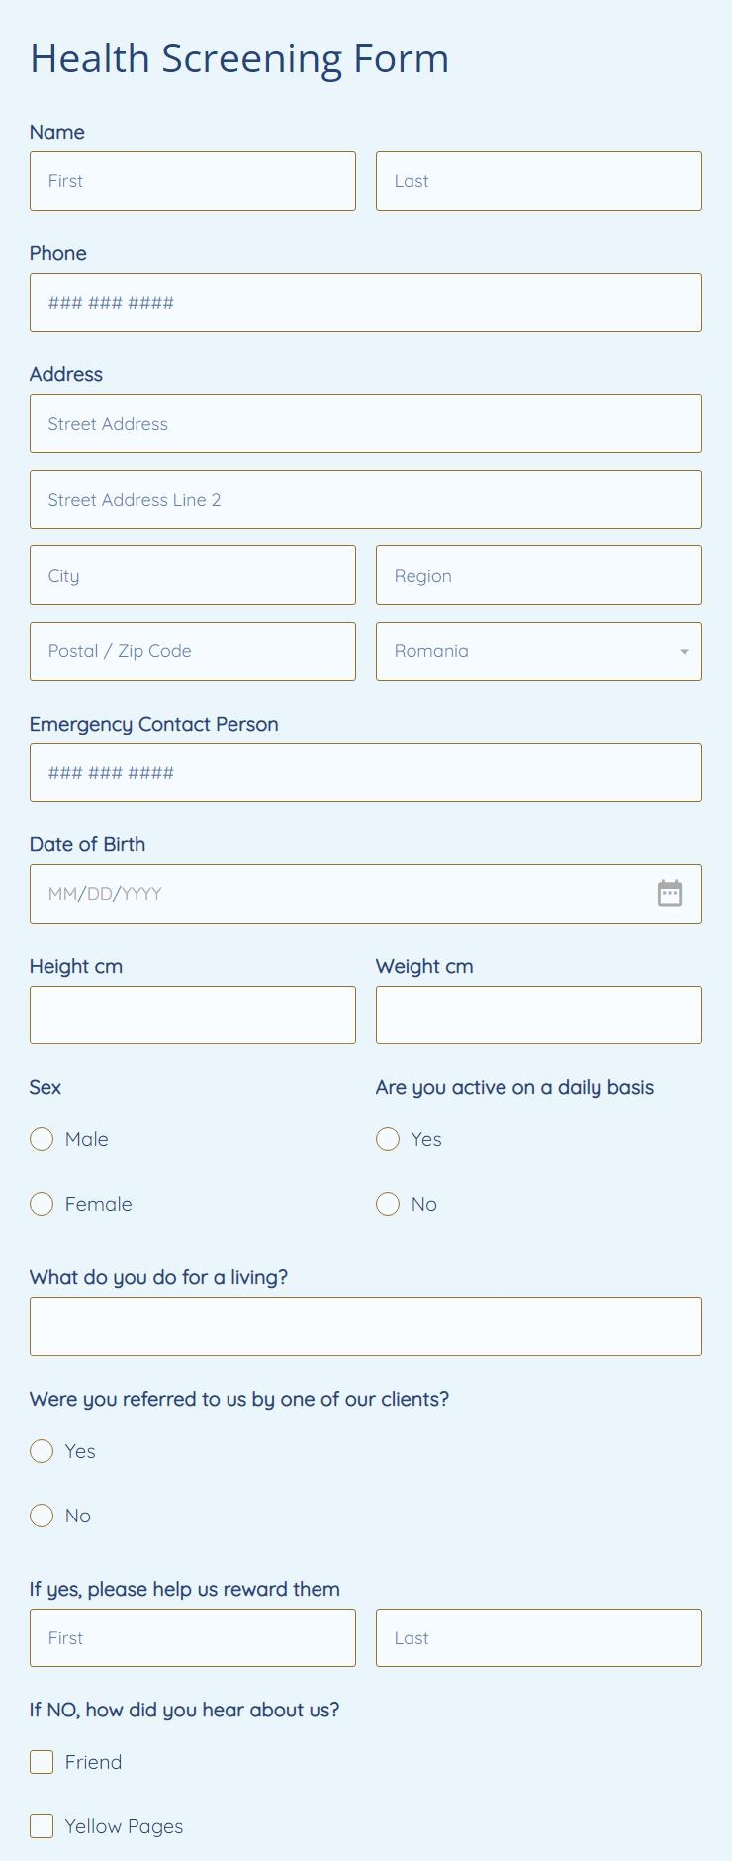The width and height of the screenshot is (732, 1861).
Task: Enable the Yellow Pages checkbox
Action: tap(41, 1826)
